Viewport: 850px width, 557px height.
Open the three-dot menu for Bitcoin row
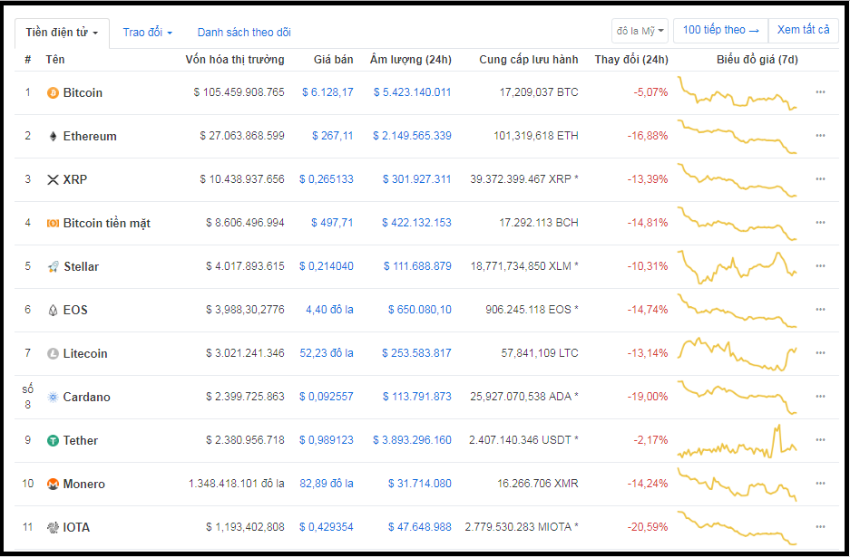(x=820, y=92)
